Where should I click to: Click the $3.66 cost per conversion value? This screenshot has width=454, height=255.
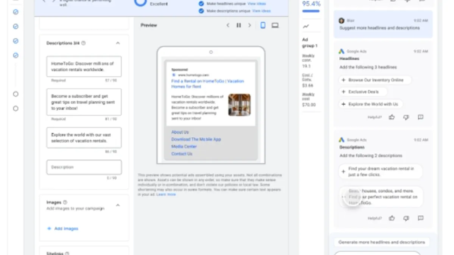pyautogui.click(x=308, y=86)
